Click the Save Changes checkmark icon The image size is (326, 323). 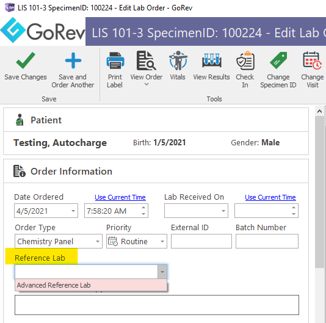coord(26,60)
